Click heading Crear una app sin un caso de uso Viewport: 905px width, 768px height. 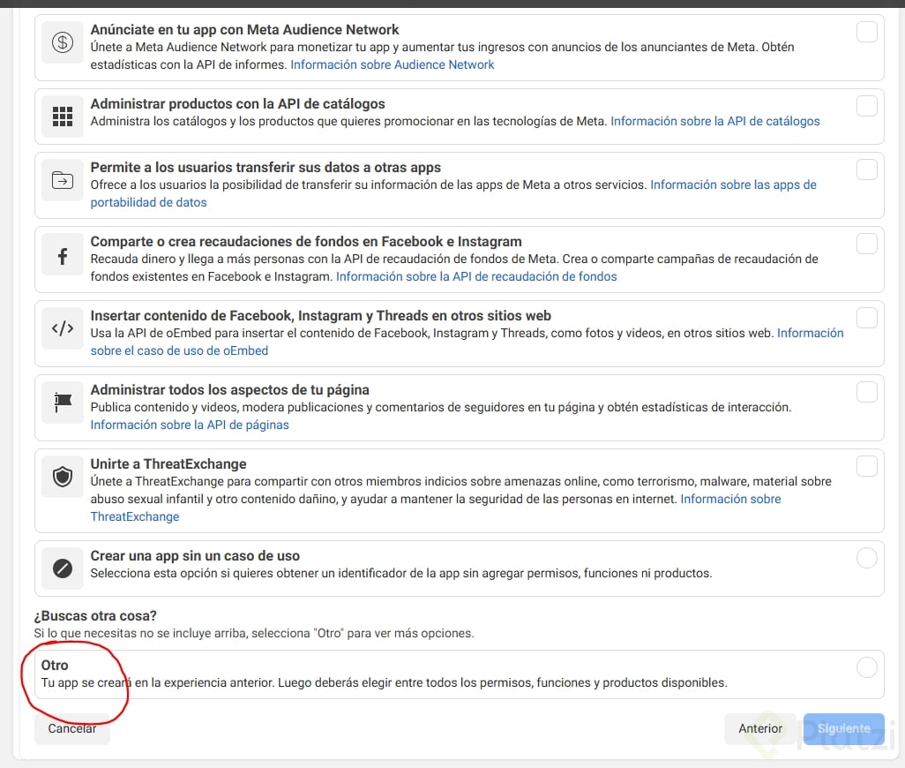point(195,556)
